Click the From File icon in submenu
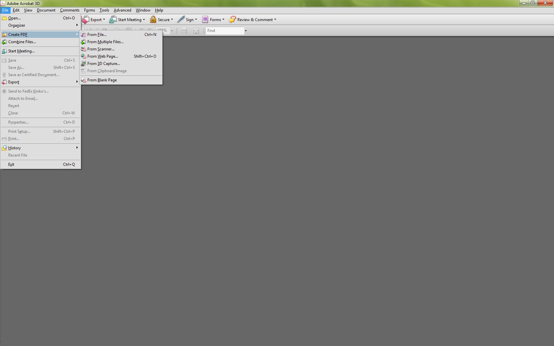Viewport: 554px width, 346px height. pyautogui.click(x=83, y=35)
